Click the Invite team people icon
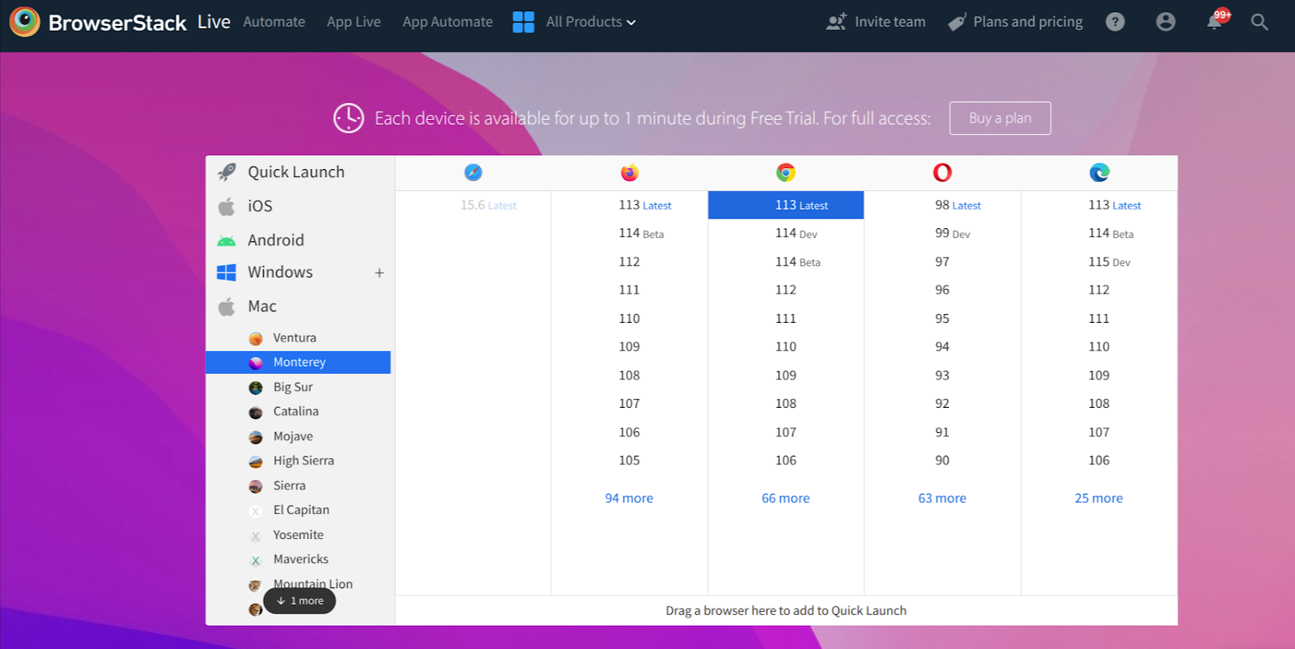The image size is (1295, 649). (x=836, y=22)
